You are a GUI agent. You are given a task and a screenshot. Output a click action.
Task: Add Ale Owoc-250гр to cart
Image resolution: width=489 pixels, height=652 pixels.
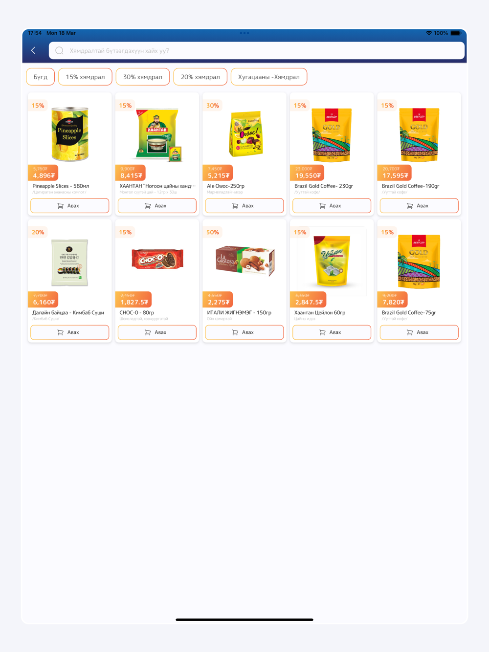point(244,206)
